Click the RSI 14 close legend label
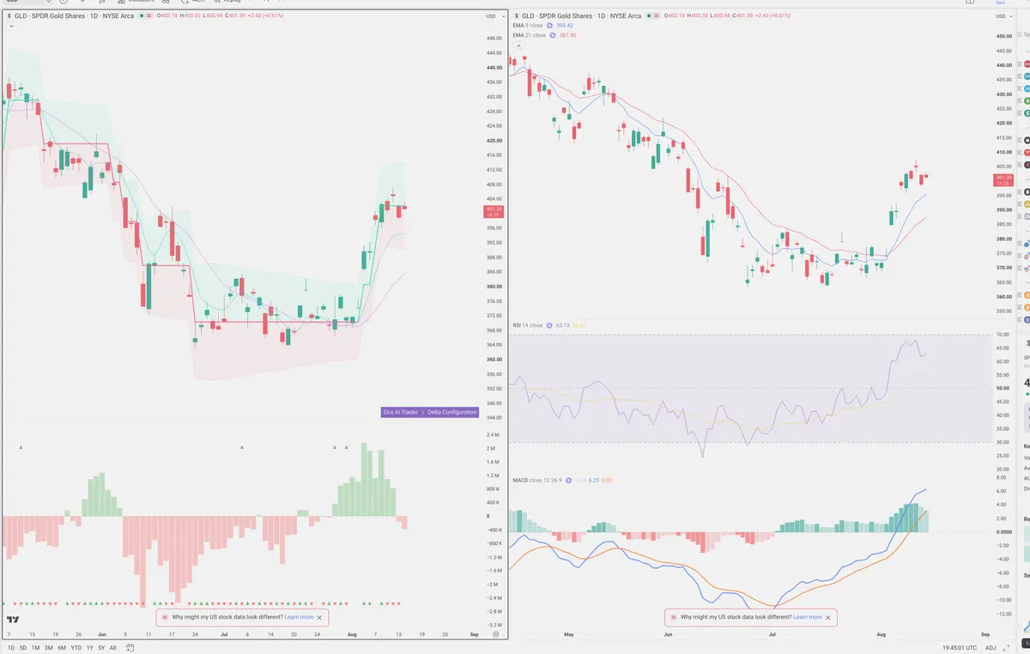Image resolution: width=1030 pixels, height=654 pixels. click(527, 325)
